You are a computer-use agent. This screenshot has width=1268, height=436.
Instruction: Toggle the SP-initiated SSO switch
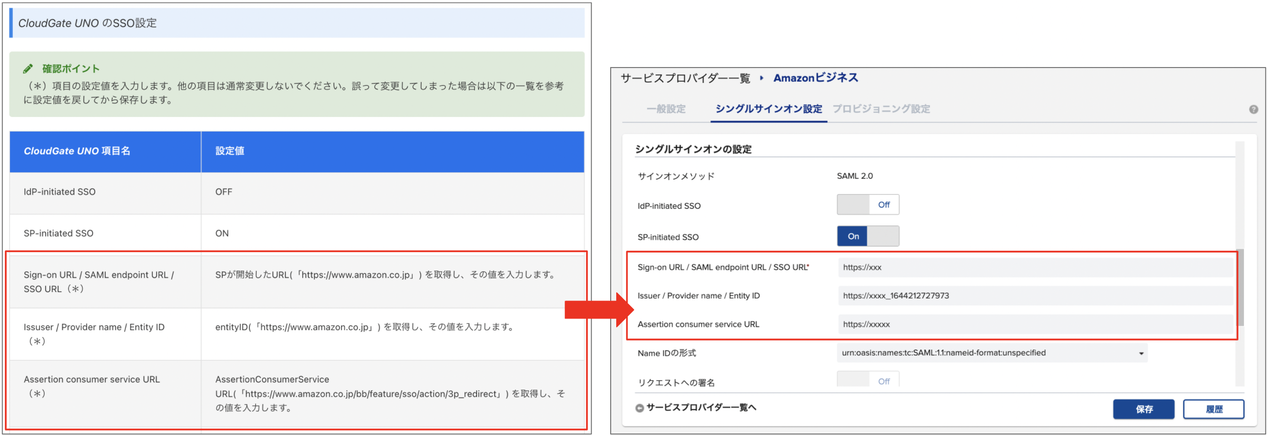coord(868,236)
